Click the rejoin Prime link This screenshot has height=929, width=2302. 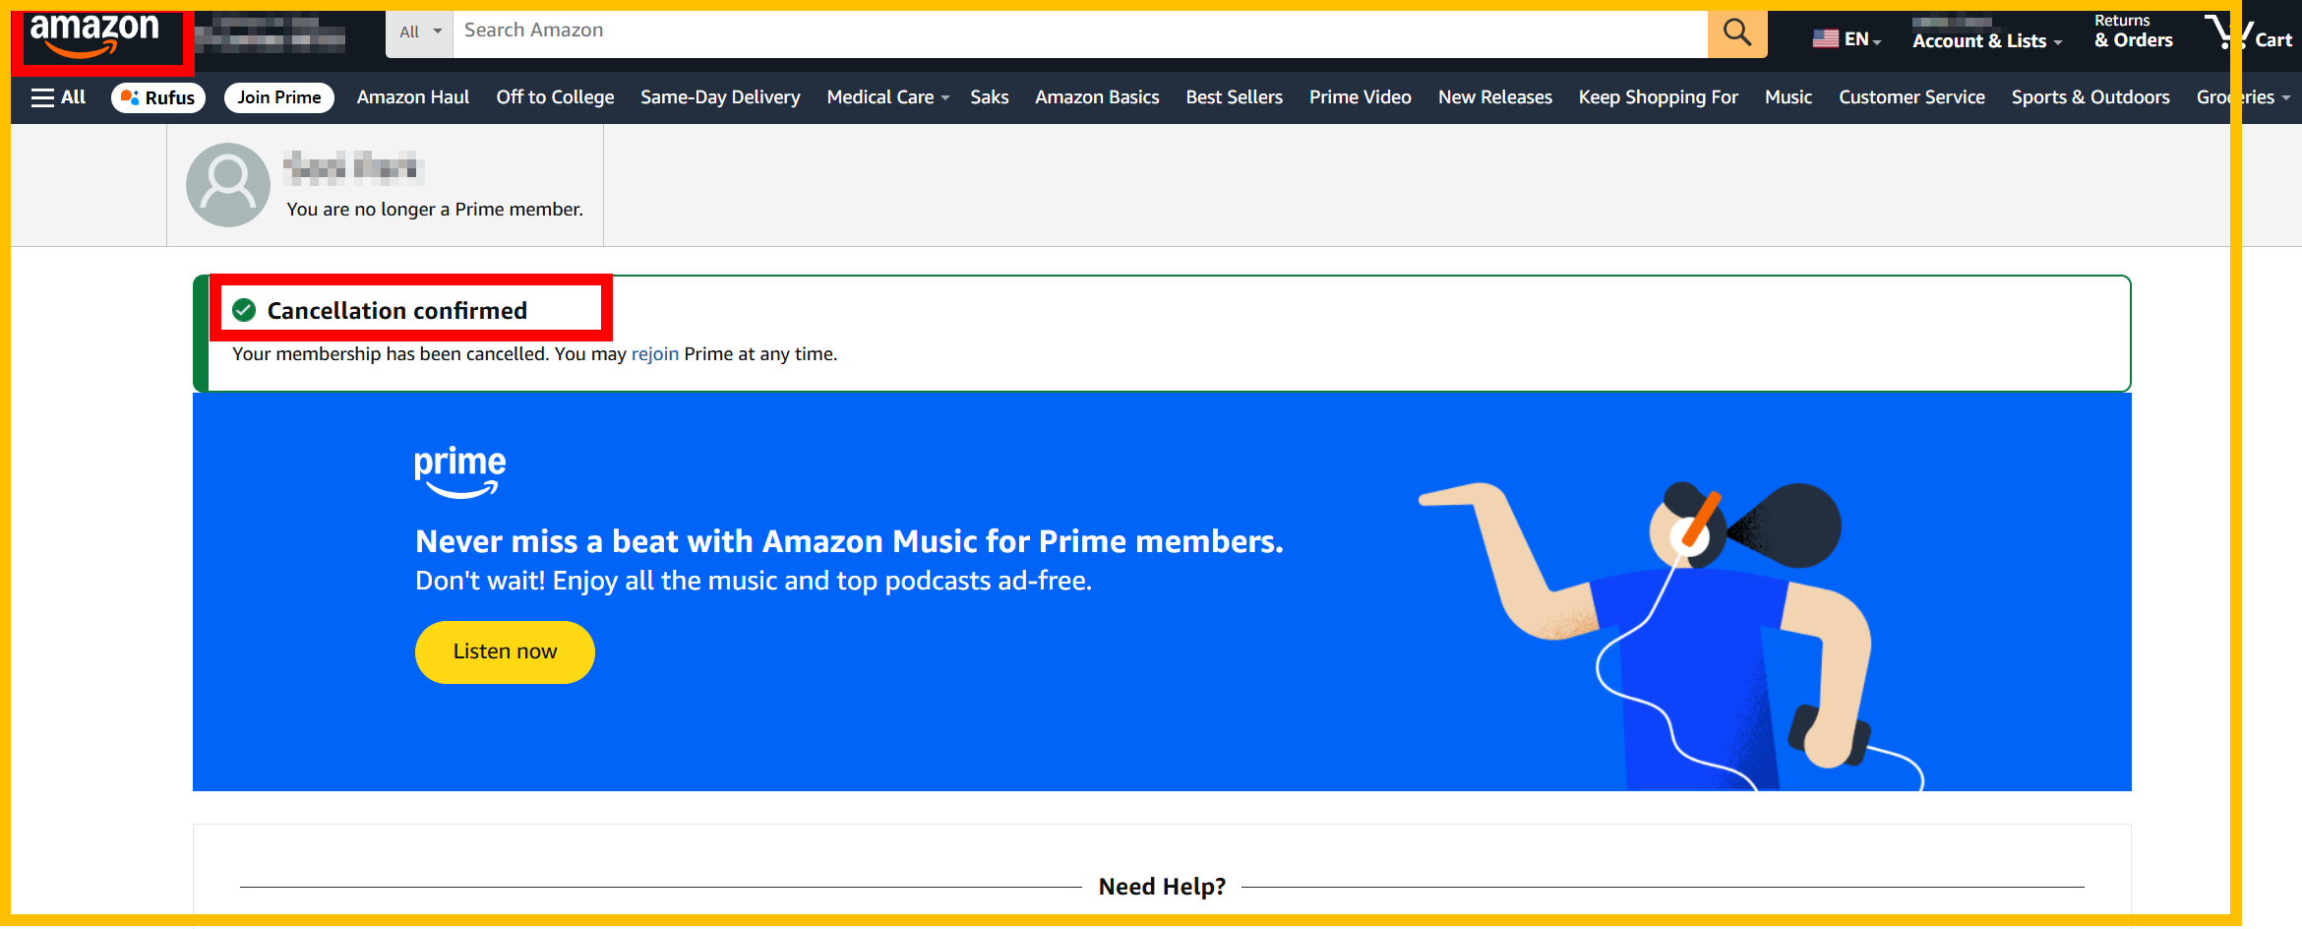(x=654, y=354)
